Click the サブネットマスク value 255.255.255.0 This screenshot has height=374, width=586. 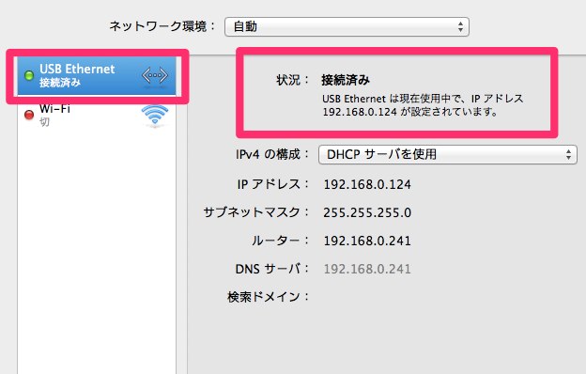pyautogui.click(x=367, y=212)
